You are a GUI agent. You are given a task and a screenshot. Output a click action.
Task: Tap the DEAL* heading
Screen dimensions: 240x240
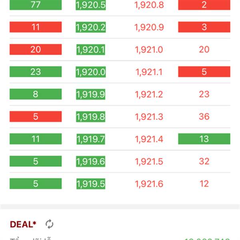23,224
